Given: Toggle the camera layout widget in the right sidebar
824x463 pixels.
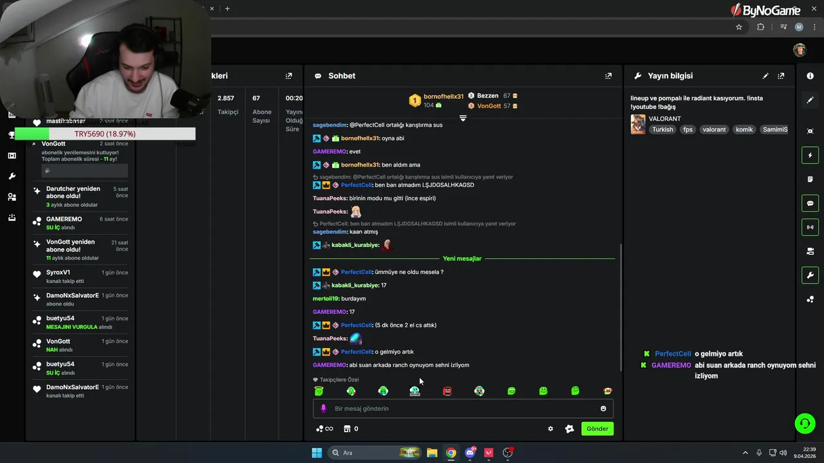Looking at the screenshot, I should point(810,251).
